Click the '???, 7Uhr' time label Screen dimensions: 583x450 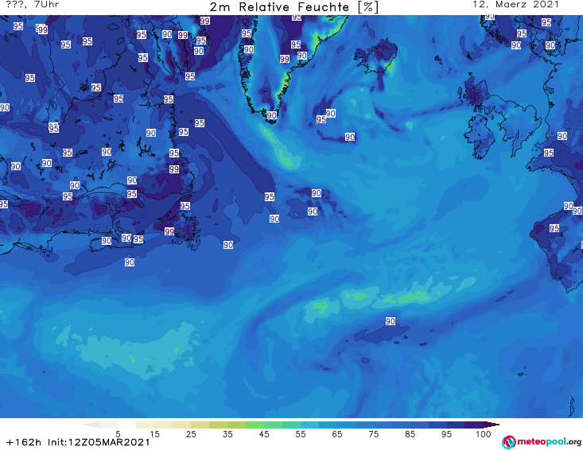pyautogui.click(x=33, y=5)
